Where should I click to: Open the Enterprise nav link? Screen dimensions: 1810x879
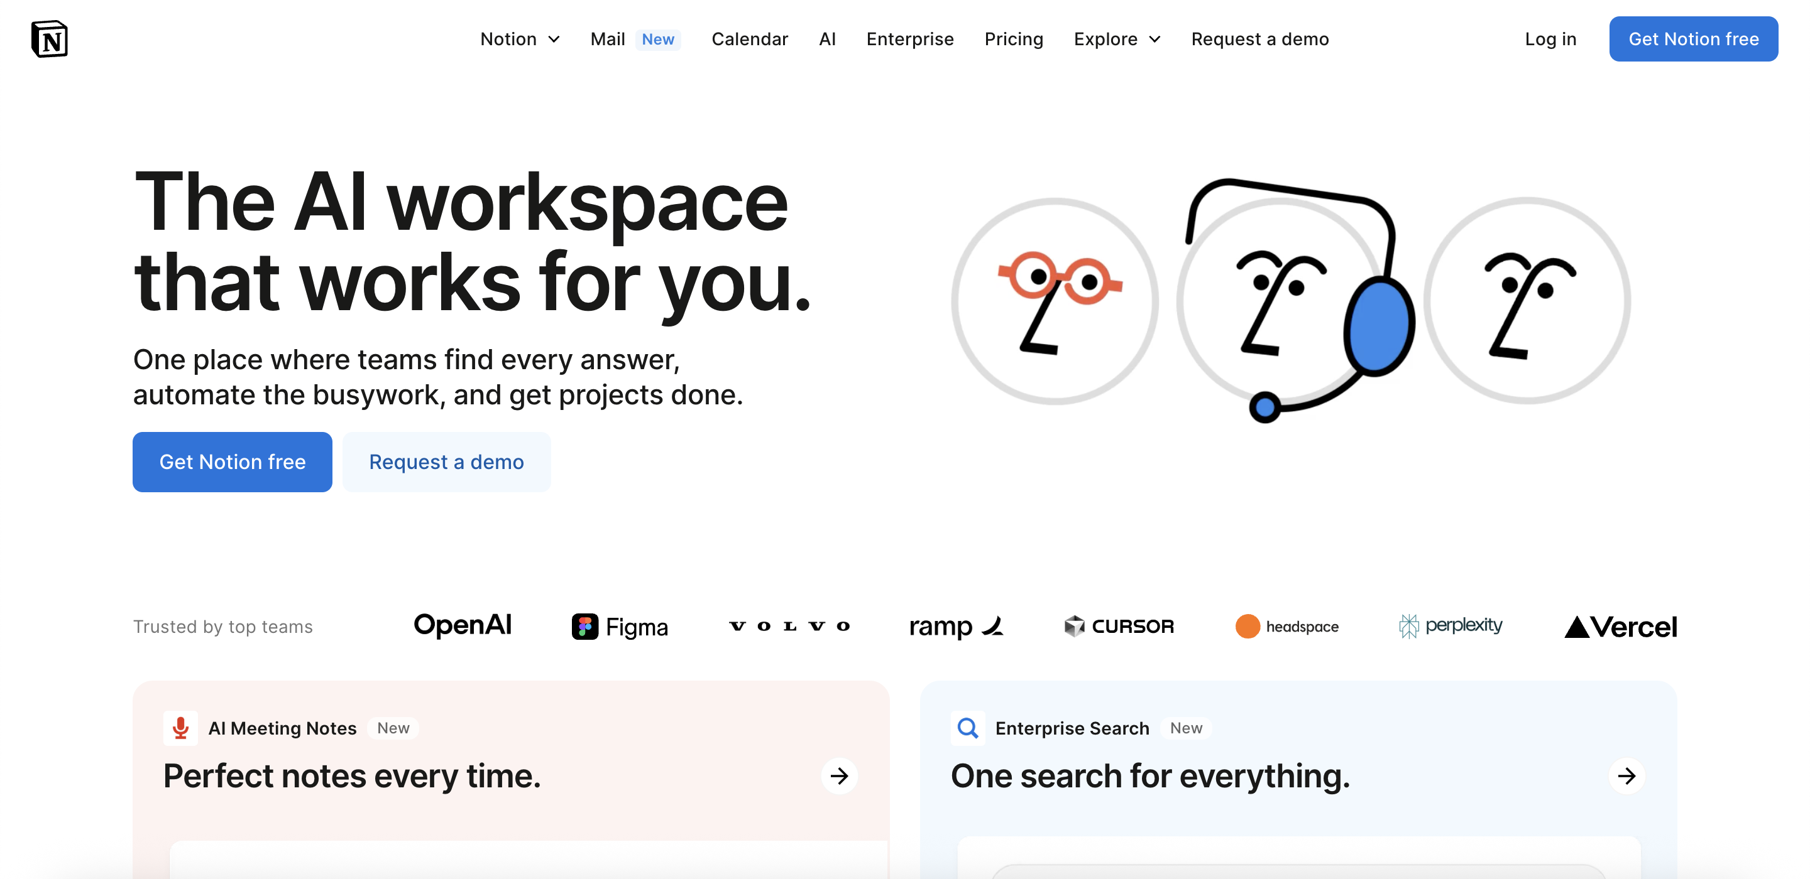pyautogui.click(x=909, y=40)
